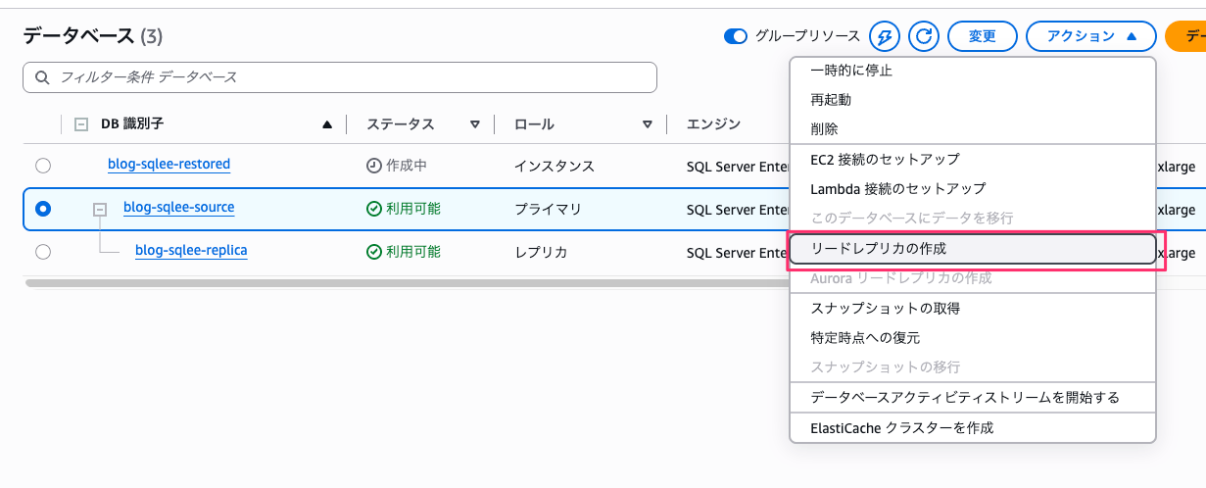Image resolution: width=1206 pixels, height=488 pixels.
Task: Click the green check icon for blog-sqlee-source
Action: coord(373,209)
